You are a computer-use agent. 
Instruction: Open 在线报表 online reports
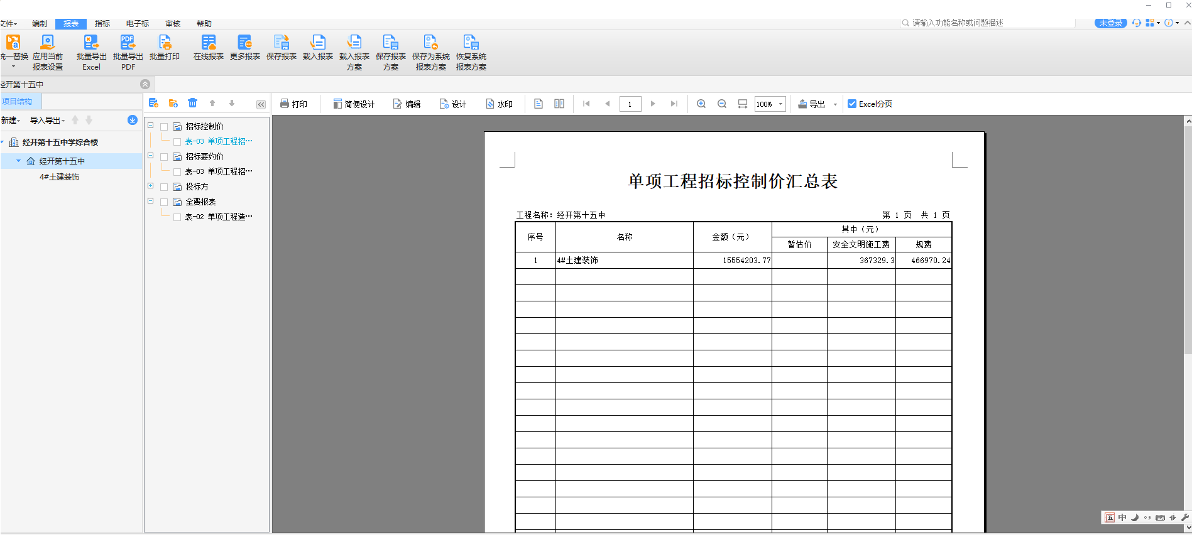click(x=209, y=48)
